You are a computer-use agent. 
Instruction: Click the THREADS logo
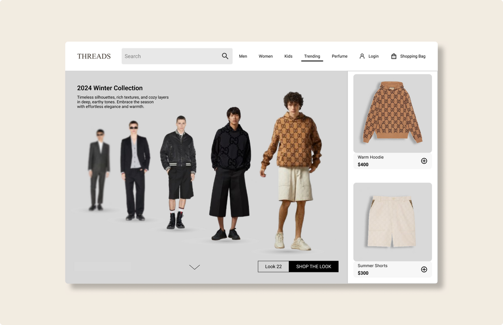coord(94,56)
